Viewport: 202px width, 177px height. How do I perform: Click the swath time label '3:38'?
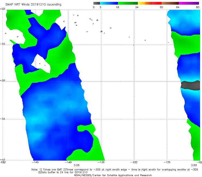pyautogui.click(x=76, y=165)
